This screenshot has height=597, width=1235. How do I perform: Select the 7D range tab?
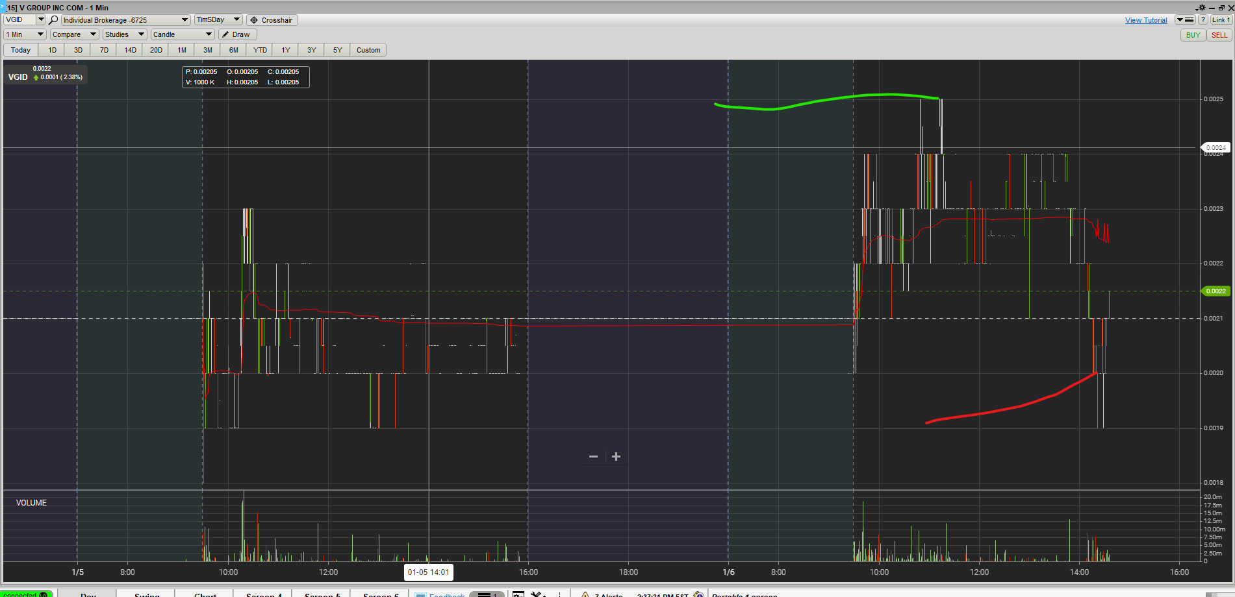pos(104,50)
